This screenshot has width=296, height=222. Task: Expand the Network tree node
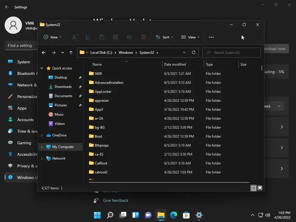click(x=42, y=158)
